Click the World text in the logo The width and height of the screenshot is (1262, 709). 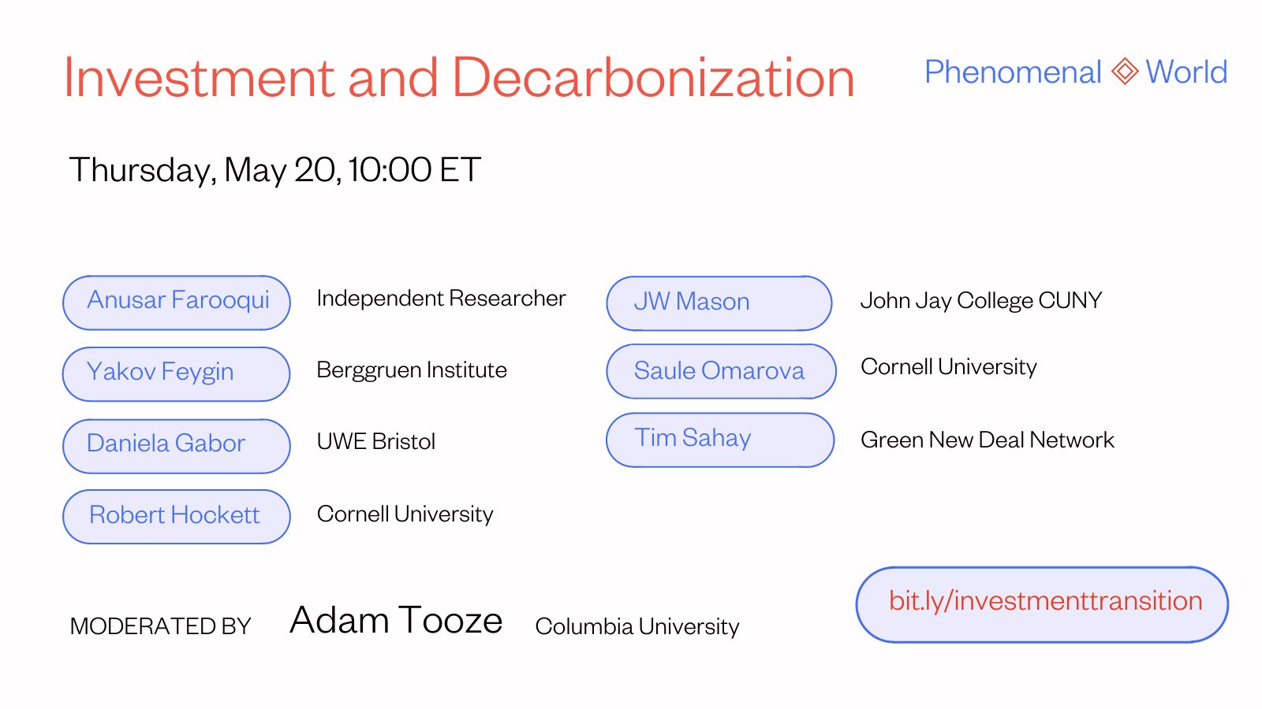1186,72
